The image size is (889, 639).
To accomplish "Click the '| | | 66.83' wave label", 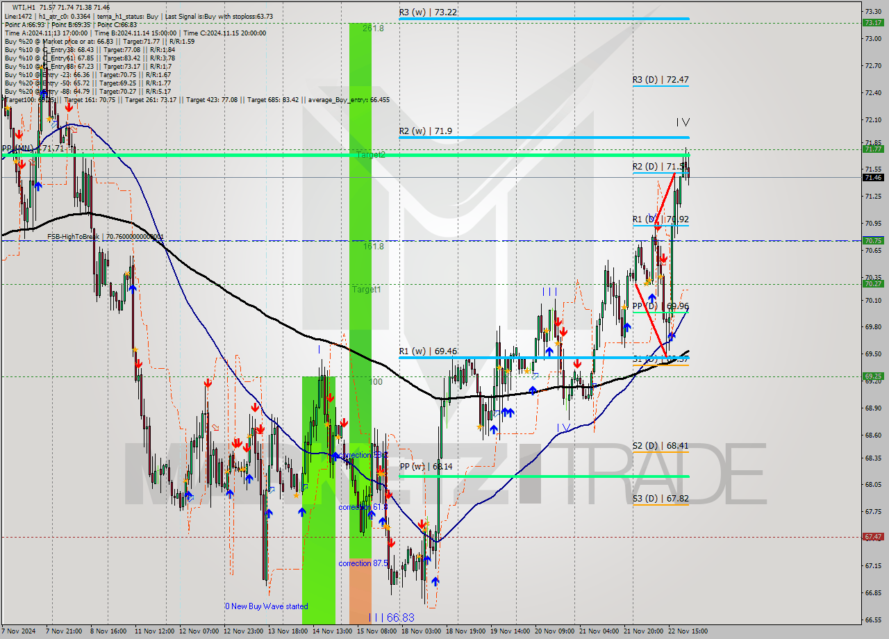I will point(391,617).
